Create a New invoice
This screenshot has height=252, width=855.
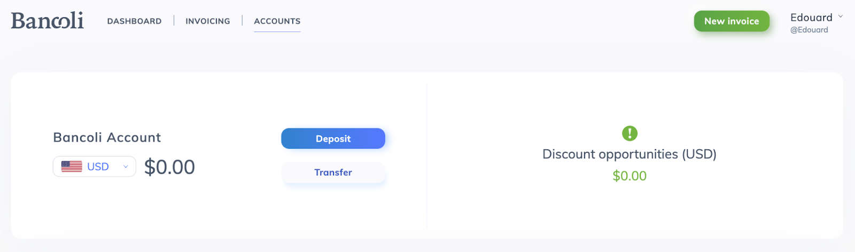pyautogui.click(x=731, y=21)
